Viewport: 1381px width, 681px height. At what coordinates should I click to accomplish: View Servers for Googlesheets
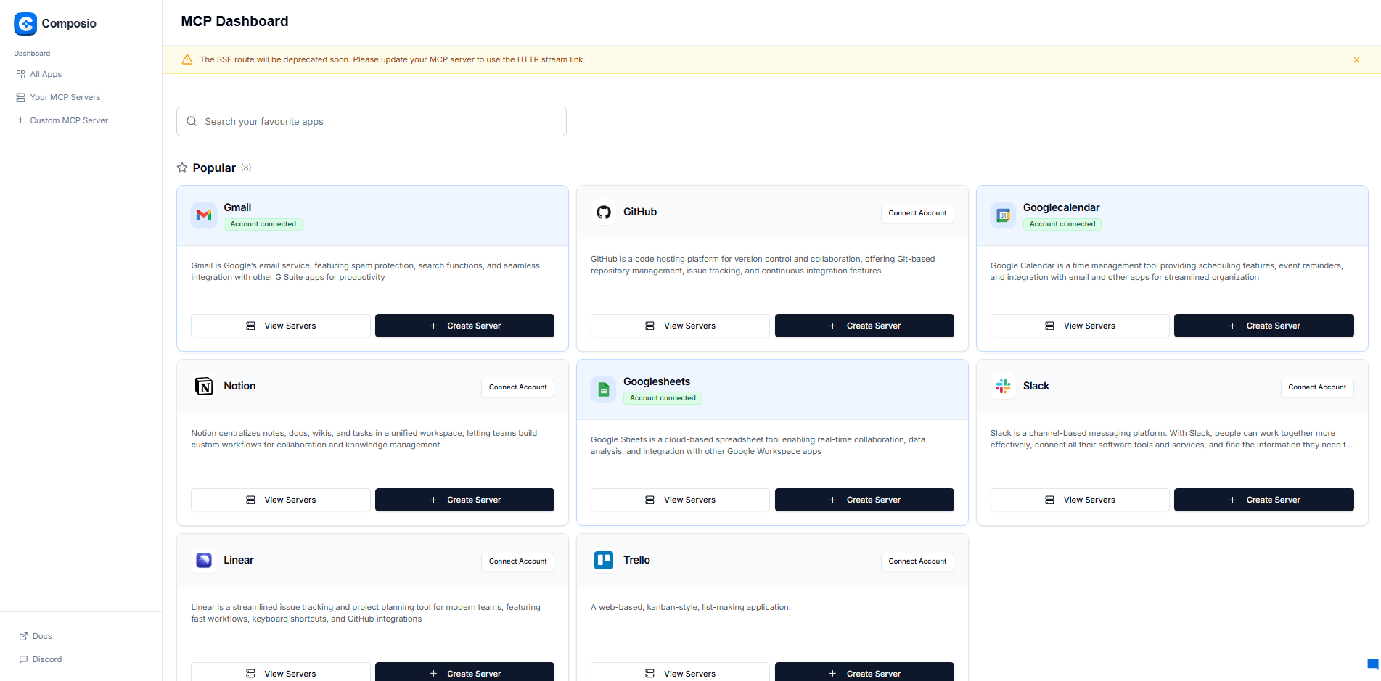pyautogui.click(x=680, y=500)
